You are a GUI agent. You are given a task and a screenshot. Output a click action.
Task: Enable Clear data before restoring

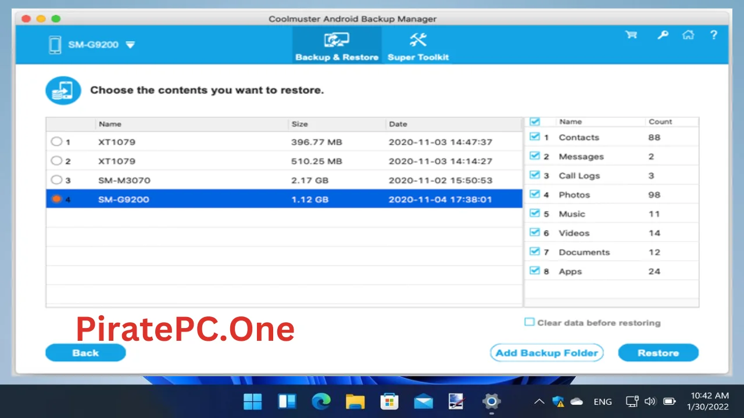coord(529,322)
